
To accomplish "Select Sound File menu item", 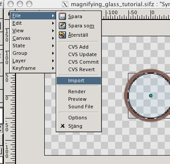I will click(x=79, y=107).
